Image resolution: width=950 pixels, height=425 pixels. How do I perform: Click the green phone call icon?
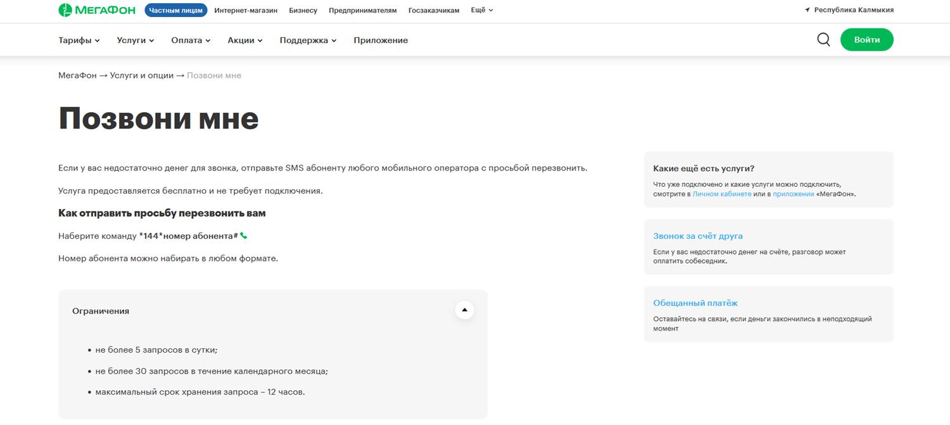tap(244, 236)
